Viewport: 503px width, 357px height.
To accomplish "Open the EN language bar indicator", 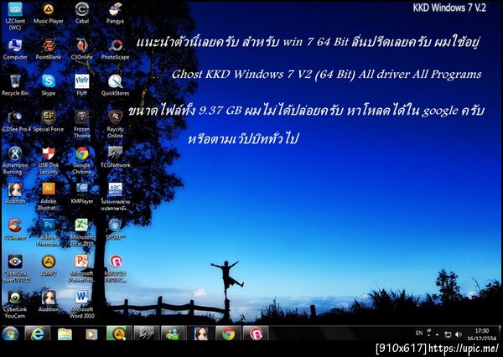I will click(419, 334).
